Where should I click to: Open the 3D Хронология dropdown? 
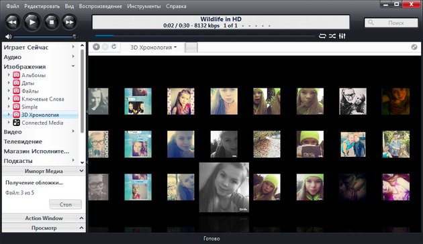pos(154,48)
